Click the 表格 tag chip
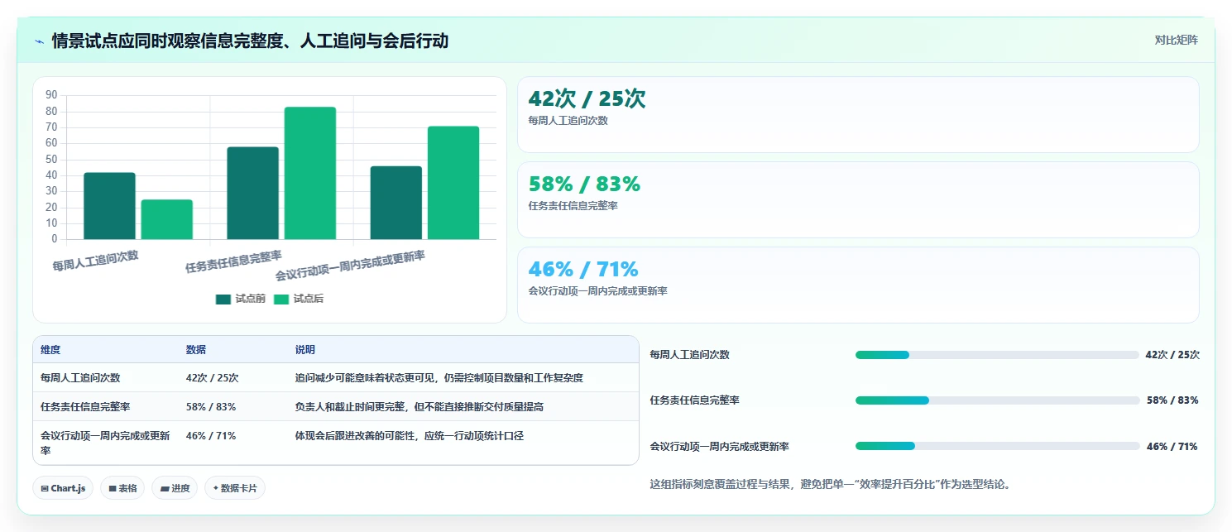1232x532 pixels. pyautogui.click(x=122, y=488)
